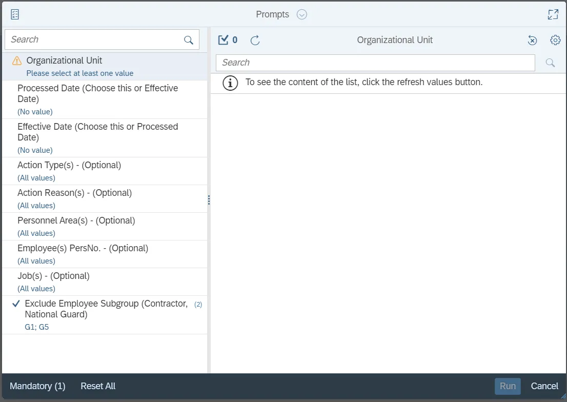The width and height of the screenshot is (567, 402).
Task: Click the Mandatory (1) filter button
Action: 37,386
